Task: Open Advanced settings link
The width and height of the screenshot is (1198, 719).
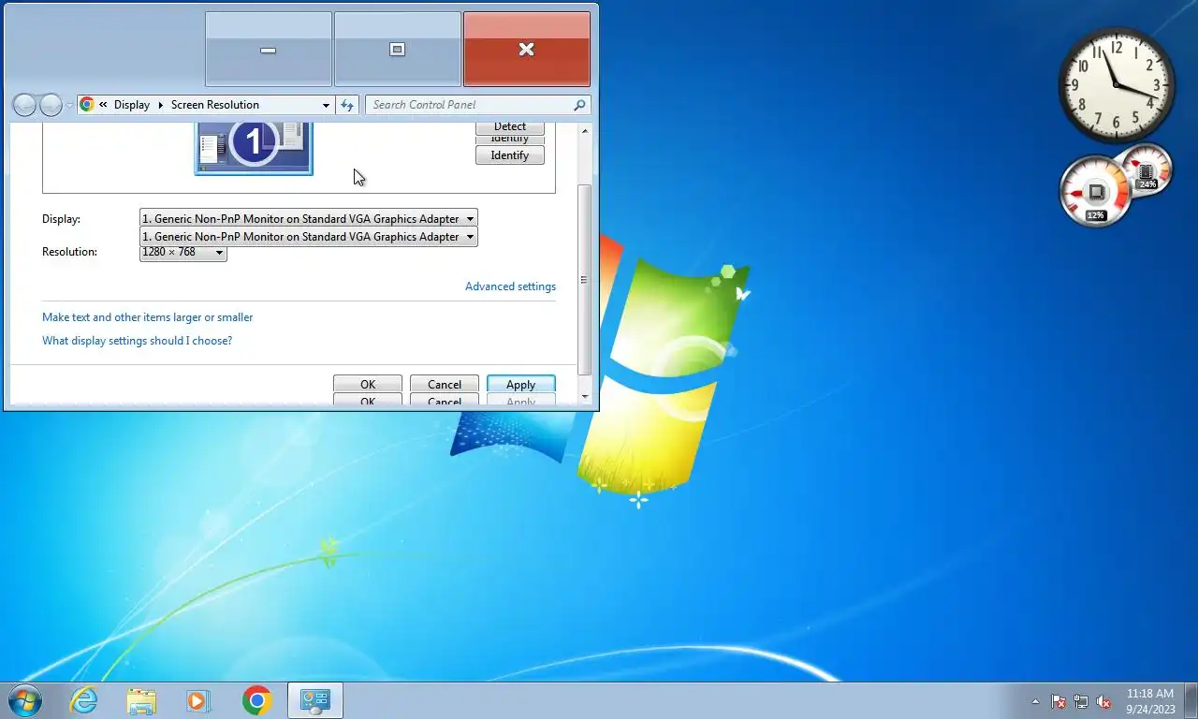Action: point(510,286)
